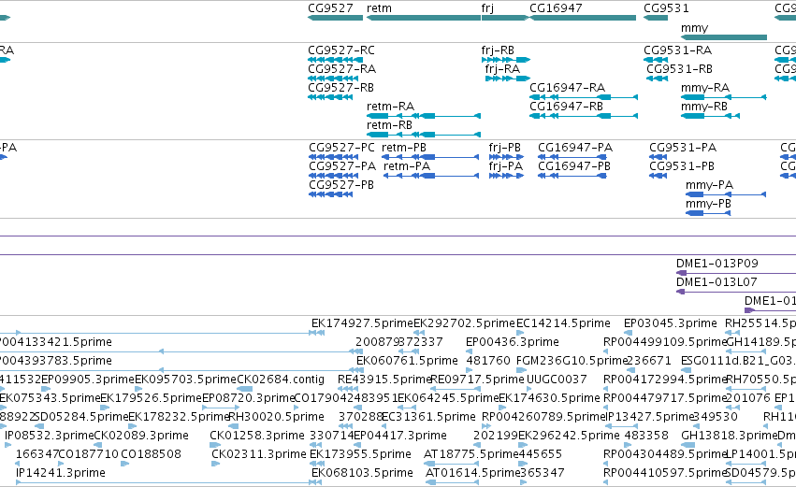
Task: Select EST EP03045.3prime
Action: 670,323
